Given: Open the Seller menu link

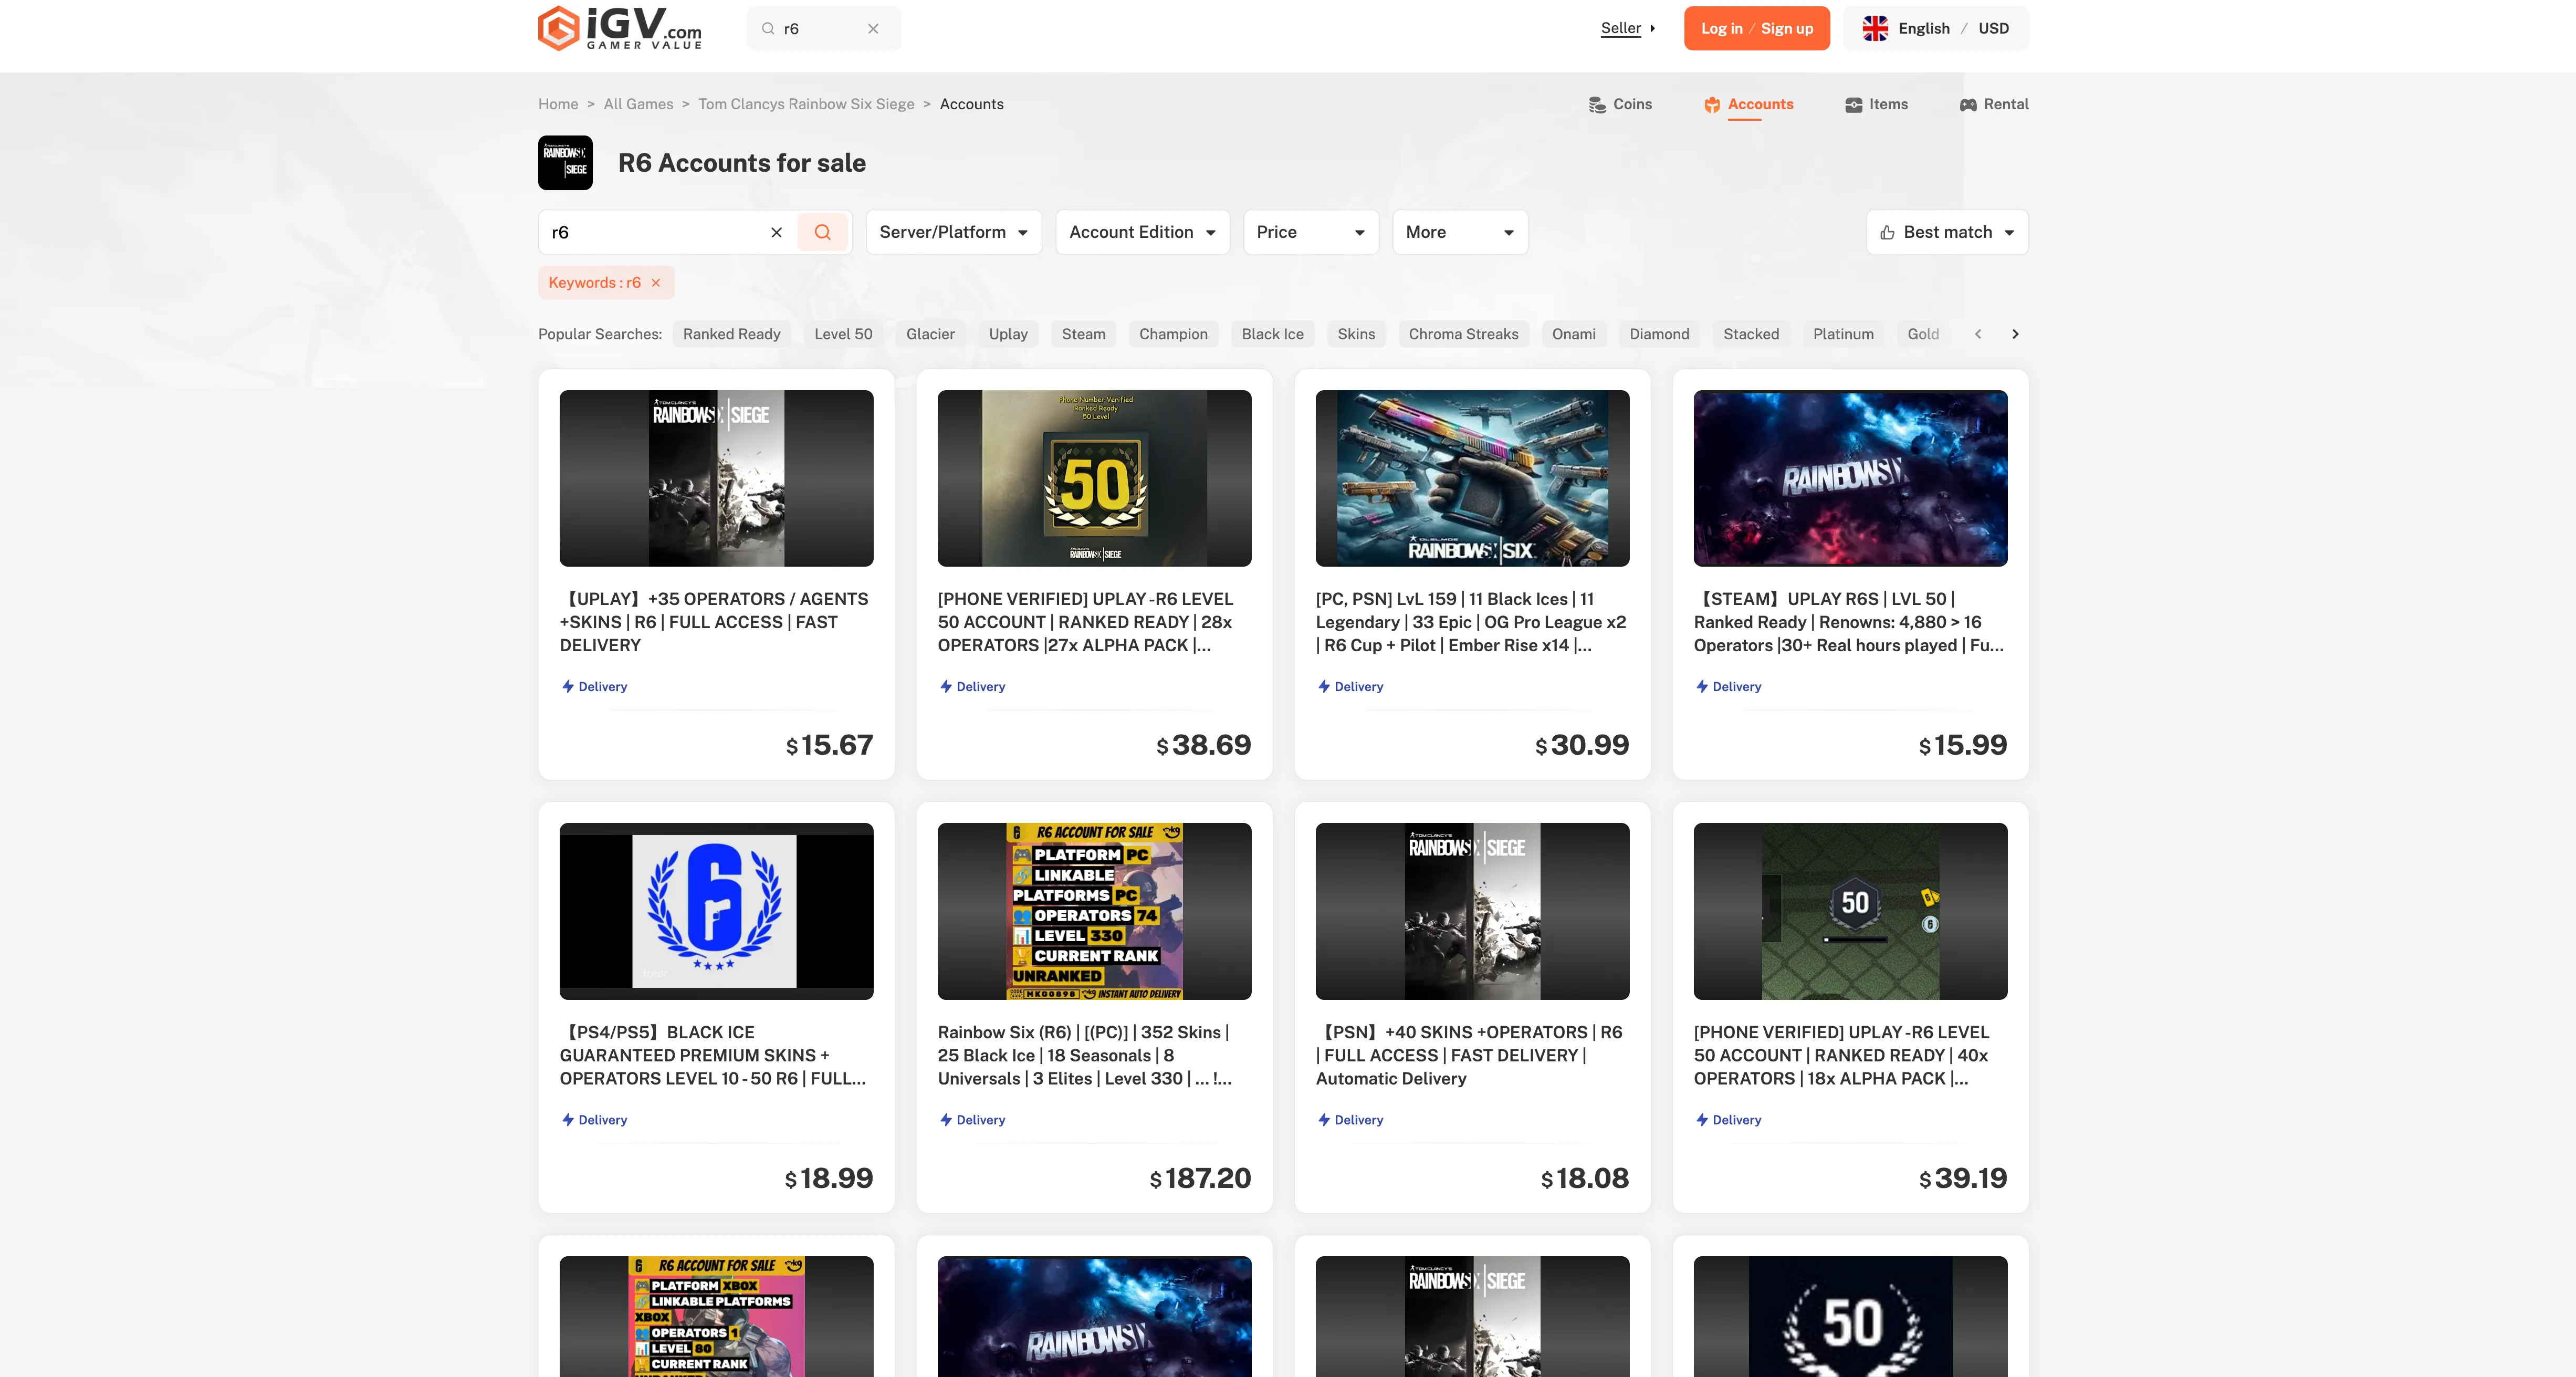Looking at the screenshot, I should (x=1620, y=28).
